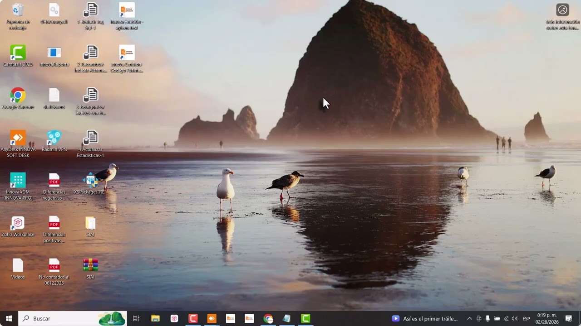Open the clock showing 8:19 p. m.
The width and height of the screenshot is (581, 326).
click(x=547, y=318)
